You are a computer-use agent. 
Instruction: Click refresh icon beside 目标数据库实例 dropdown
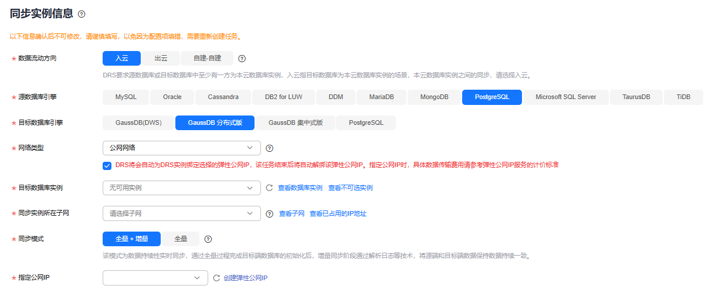click(x=269, y=188)
